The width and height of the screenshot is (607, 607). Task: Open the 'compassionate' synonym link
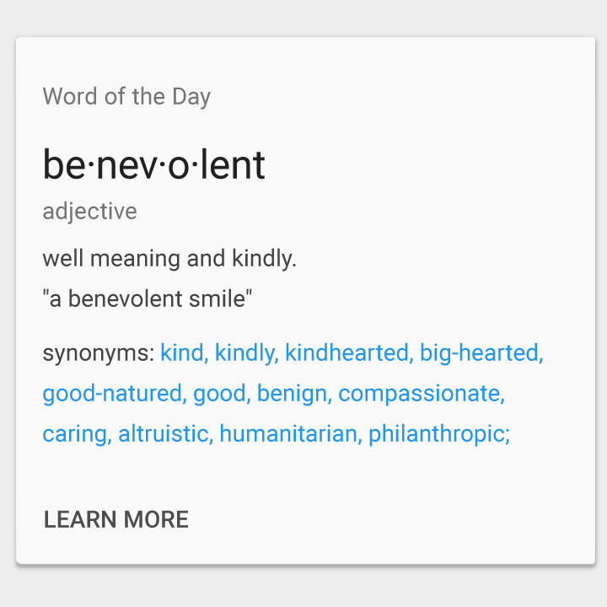coord(419,394)
